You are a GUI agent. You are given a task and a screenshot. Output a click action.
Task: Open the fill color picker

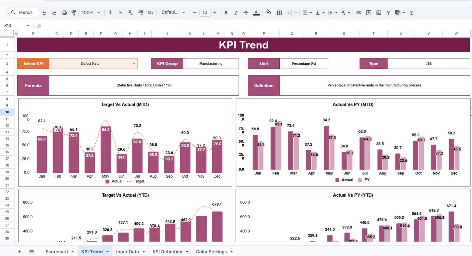click(x=268, y=12)
